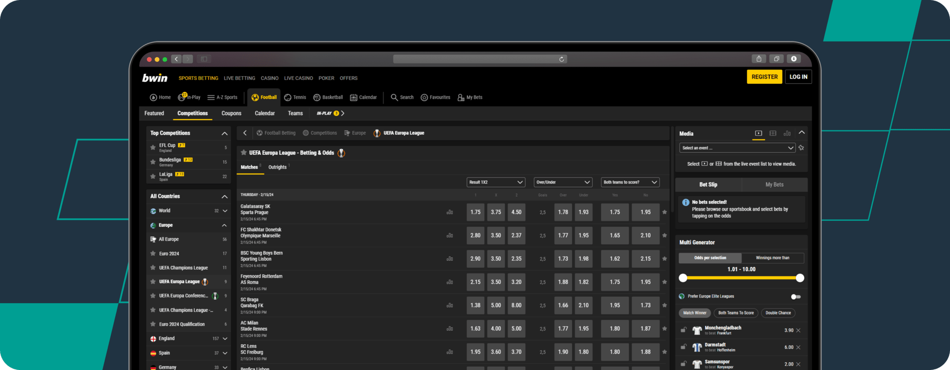This screenshot has height=370, width=950.
Task: Favourite the Galatasaray SK match star
Action: (x=665, y=212)
